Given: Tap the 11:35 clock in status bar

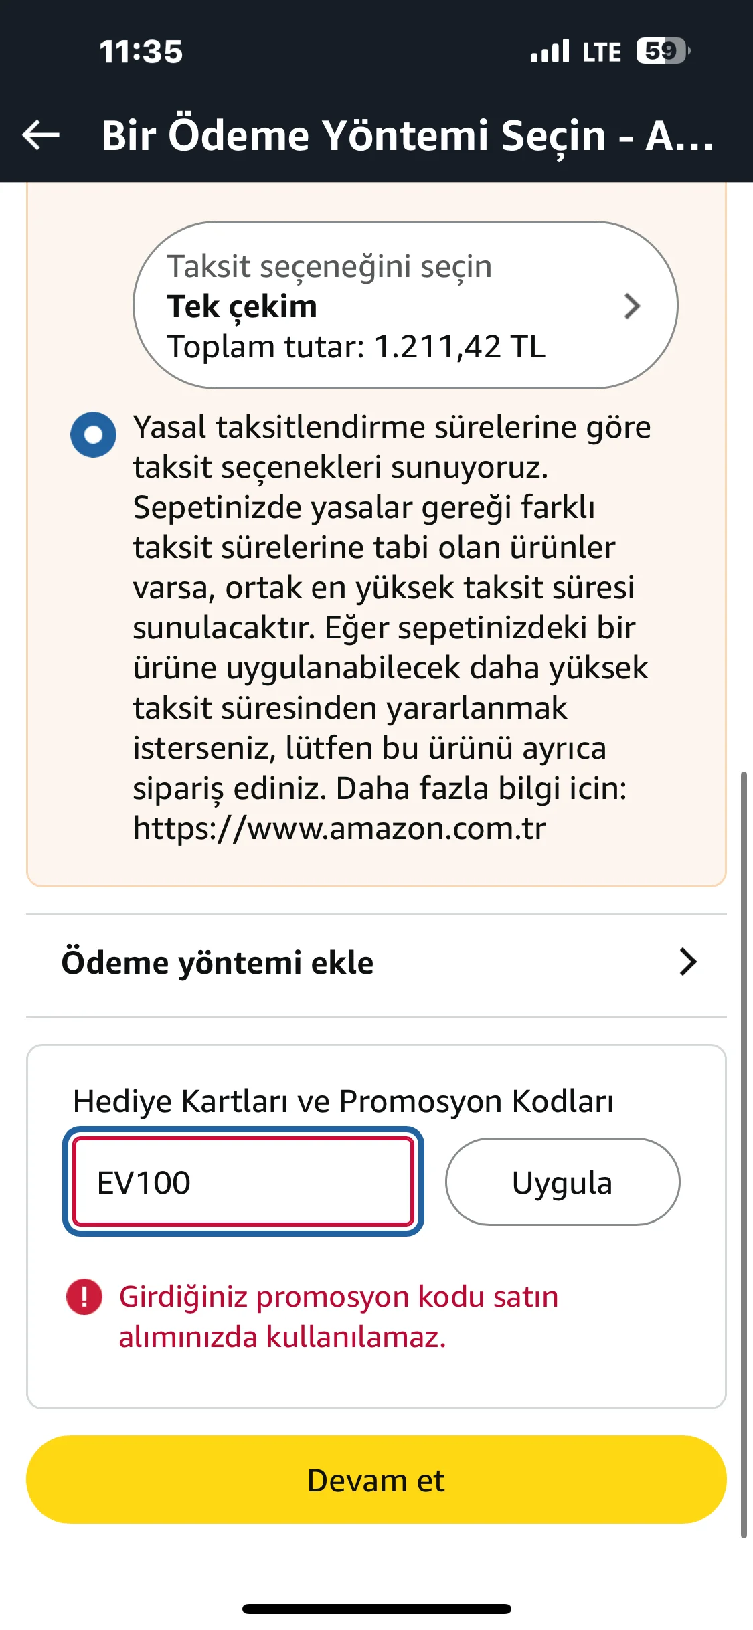Looking at the screenshot, I should click(141, 52).
